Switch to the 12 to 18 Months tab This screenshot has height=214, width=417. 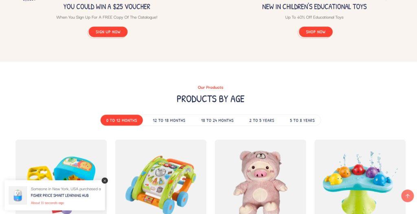(x=169, y=120)
